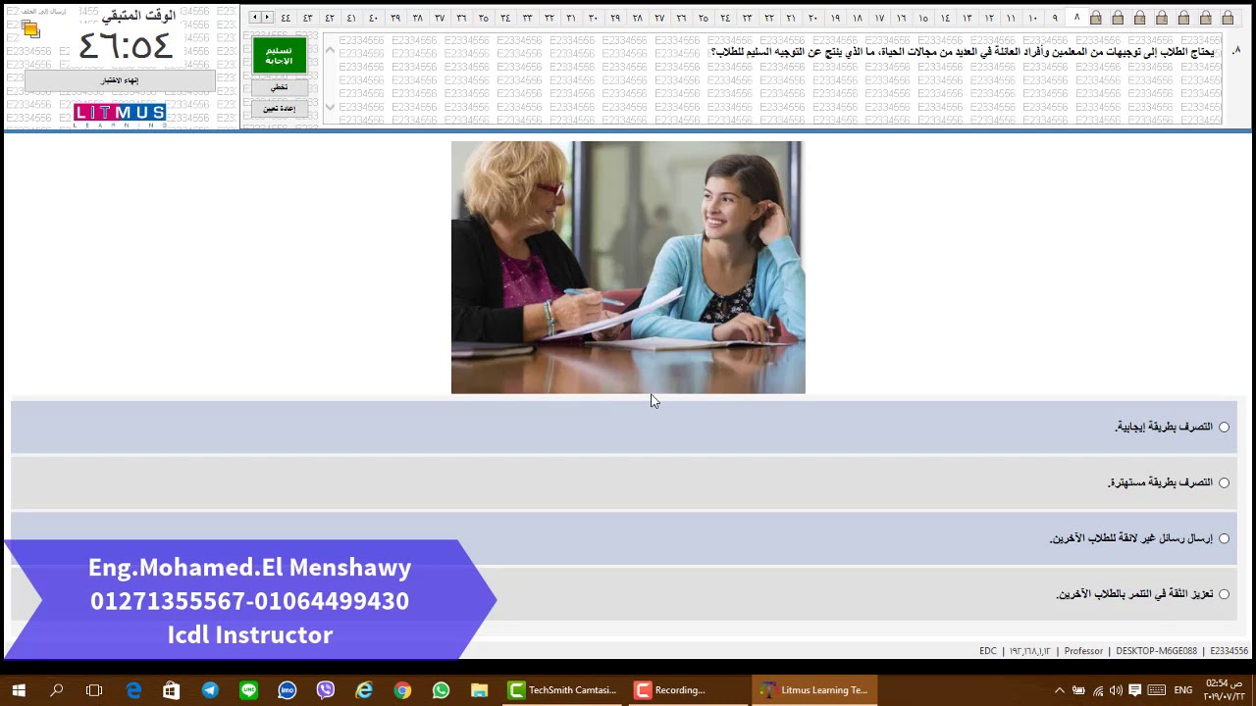Switch to TechSmith Camtasia taskbar window
Screen dimensions: 1256x706
562,690
